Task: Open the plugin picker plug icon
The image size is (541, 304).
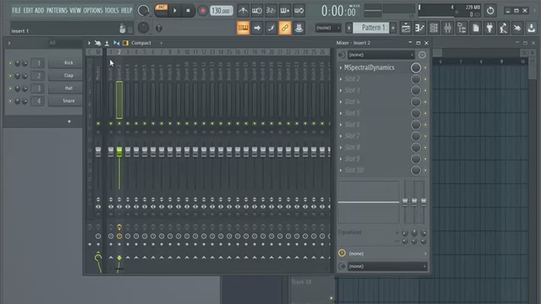Action: pos(489,28)
